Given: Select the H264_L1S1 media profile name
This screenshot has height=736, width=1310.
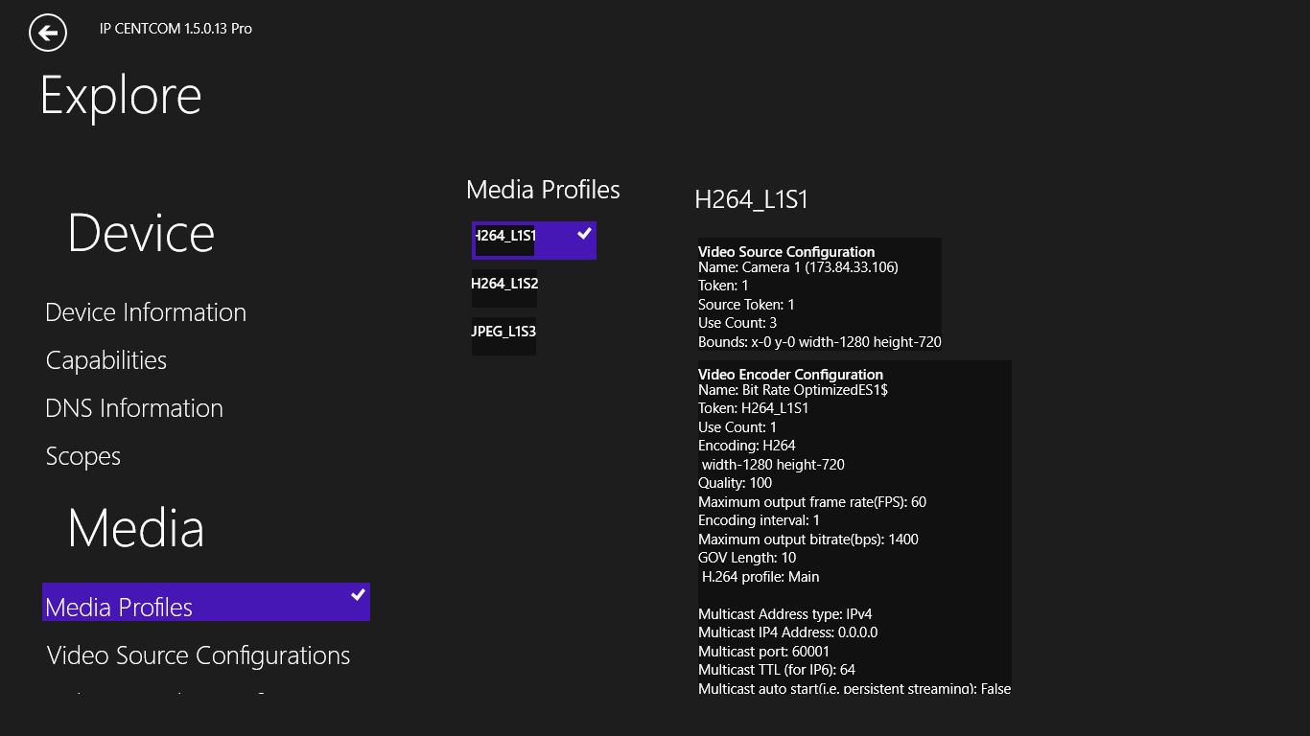Looking at the screenshot, I should point(505,237).
